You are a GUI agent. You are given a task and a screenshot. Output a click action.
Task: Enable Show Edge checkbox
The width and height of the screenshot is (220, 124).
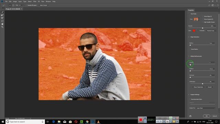click(203, 17)
